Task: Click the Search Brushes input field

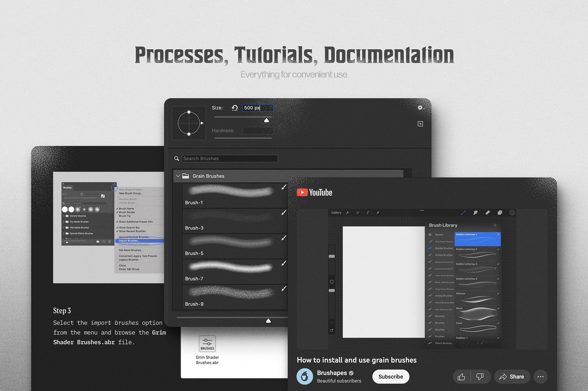Action: (229, 158)
